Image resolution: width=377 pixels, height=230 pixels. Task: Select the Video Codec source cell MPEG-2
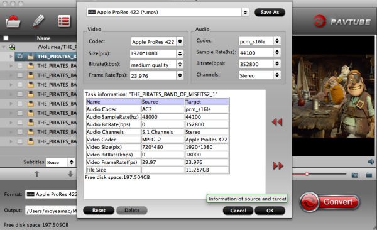click(163, 140)
